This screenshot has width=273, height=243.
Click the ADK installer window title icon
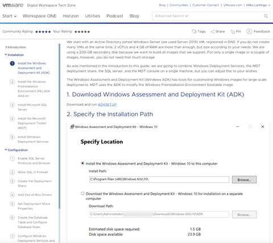(x=72, y=127)
